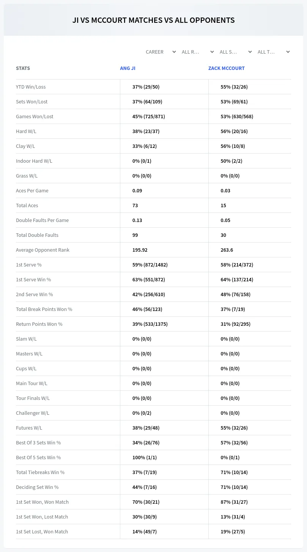Click the 1st Set Lost, Won Match label

point(42,532)
